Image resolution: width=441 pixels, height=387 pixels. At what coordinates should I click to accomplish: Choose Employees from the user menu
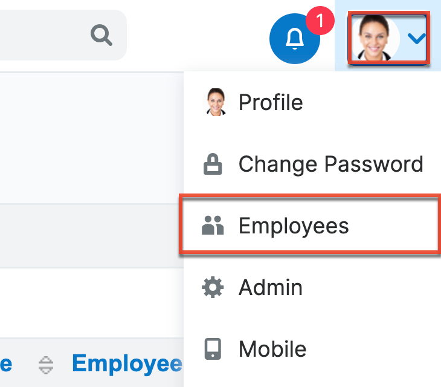[294, 226]
